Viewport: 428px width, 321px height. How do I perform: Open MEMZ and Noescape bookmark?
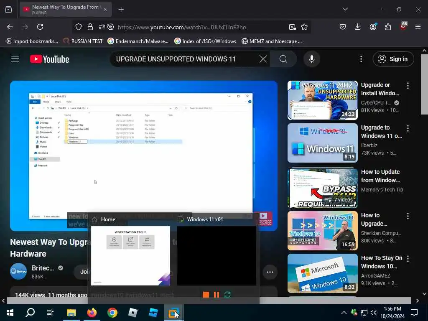point(272,41)
